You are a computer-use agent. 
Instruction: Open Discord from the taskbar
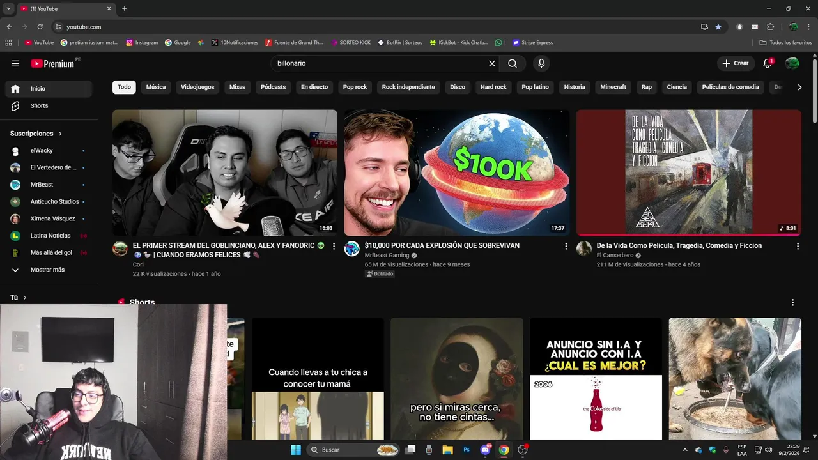pos(485,450)
